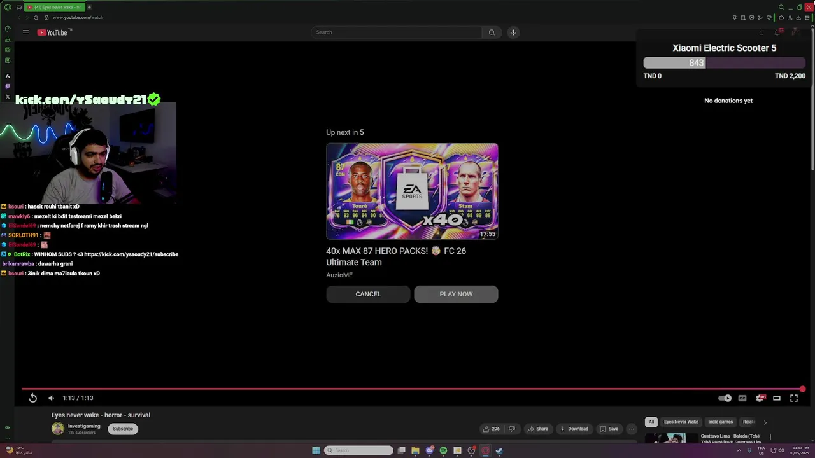Open File Explorer from the taskbar
The height and width of the screenshot is (458, 815).
pos(416,450)
